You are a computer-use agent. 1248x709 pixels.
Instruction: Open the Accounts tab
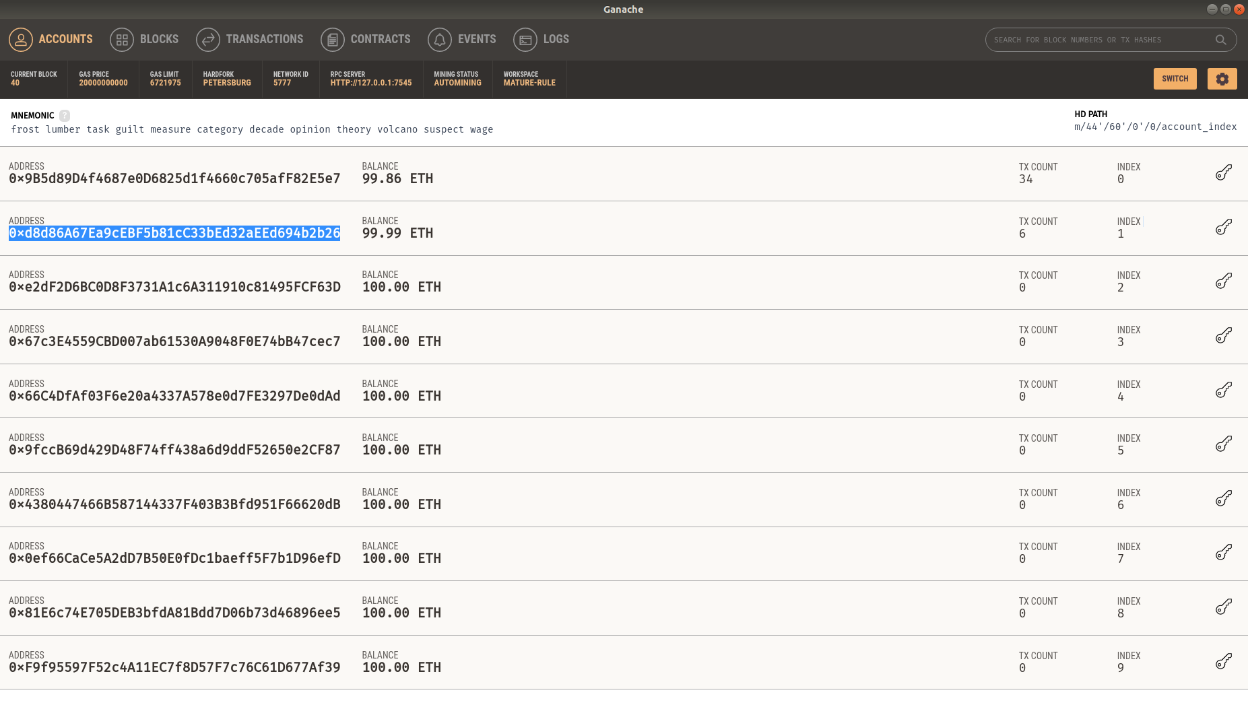51,39
